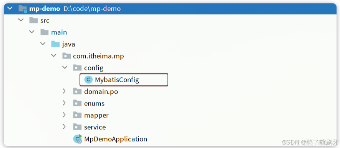
Task: Collapse the com.itheima.mp package chevron
Action: [53, 56]
